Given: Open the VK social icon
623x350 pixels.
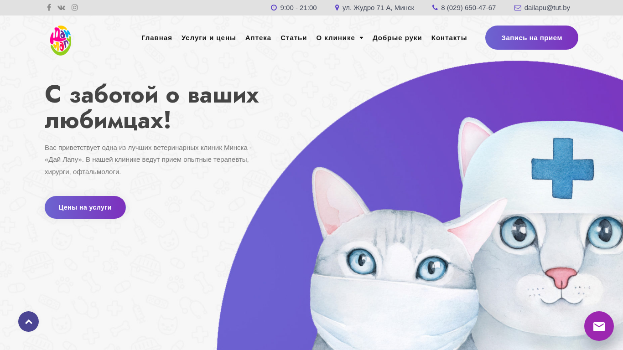Looking at the screenshot, I should [62, 7].
